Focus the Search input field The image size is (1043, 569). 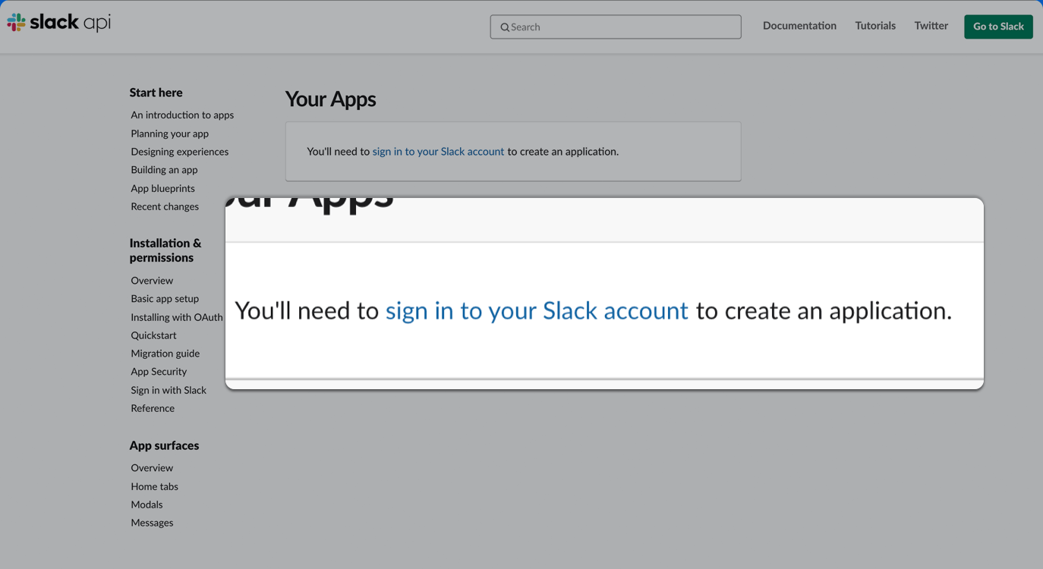click(x=616, y=27)
